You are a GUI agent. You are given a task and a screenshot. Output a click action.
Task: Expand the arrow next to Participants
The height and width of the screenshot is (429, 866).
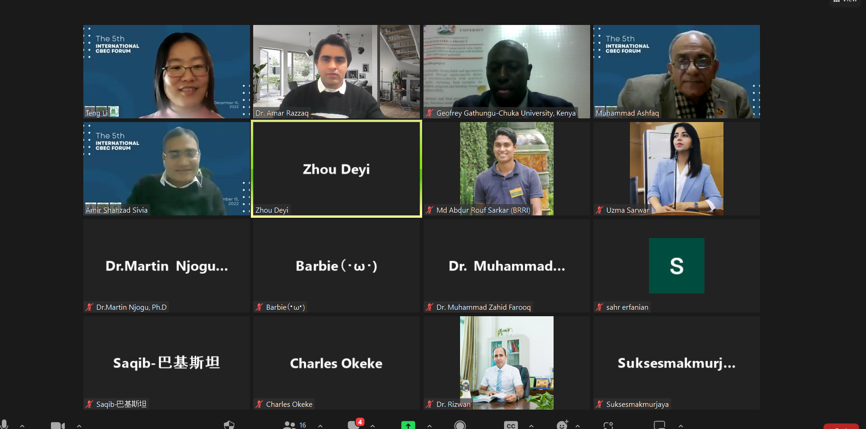coord(320,426)
